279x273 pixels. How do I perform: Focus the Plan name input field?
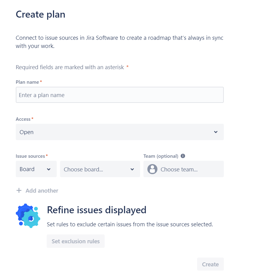click(x=120, y=95)
